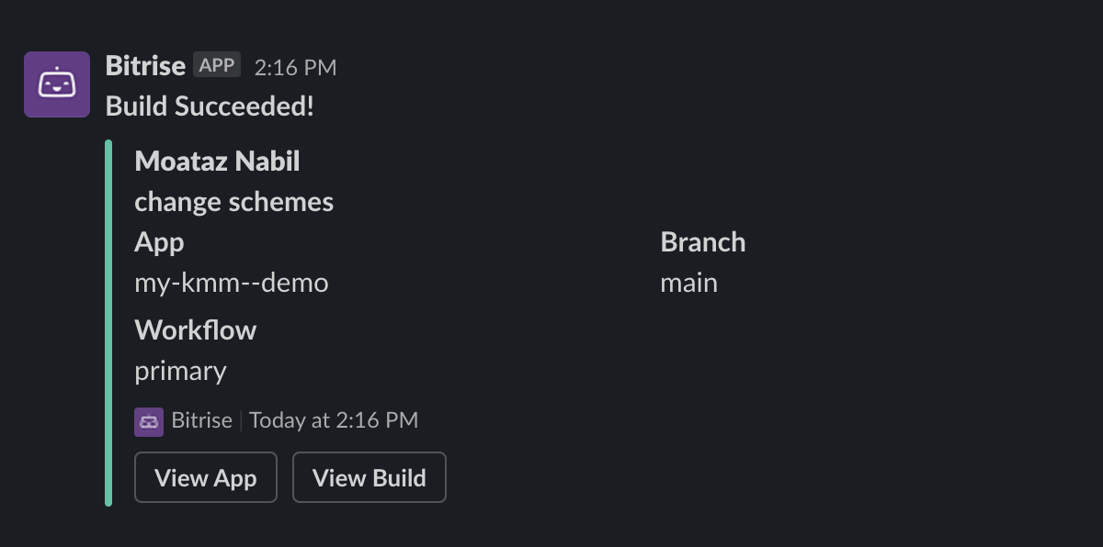Click the Bitrise footer text label
The height and width of the screenshot is (547, 1103).
(201, 420)
